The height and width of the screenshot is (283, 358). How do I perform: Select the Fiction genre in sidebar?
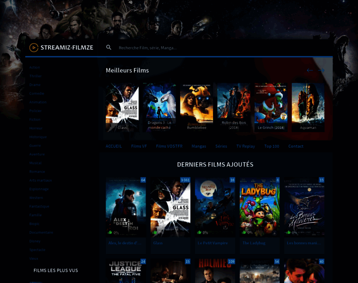coord(35,119)
